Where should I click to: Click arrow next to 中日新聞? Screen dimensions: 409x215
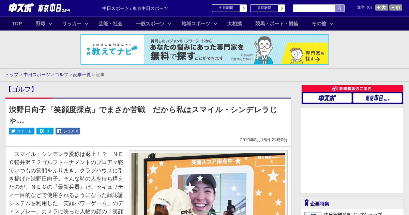243,8
